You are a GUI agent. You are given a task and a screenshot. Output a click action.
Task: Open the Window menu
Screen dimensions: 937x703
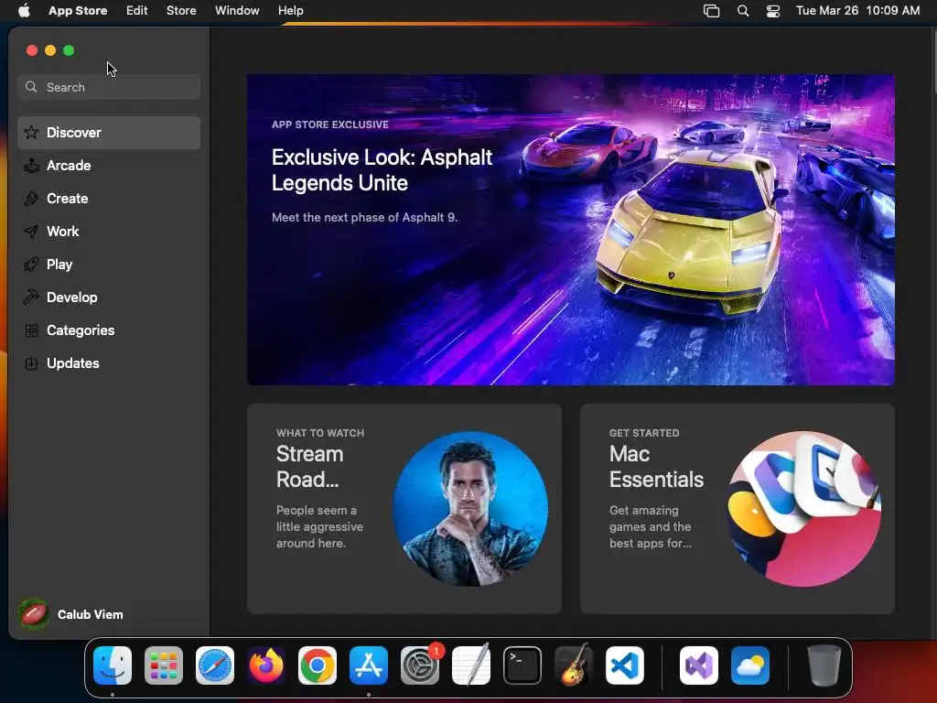coord(237,11)
